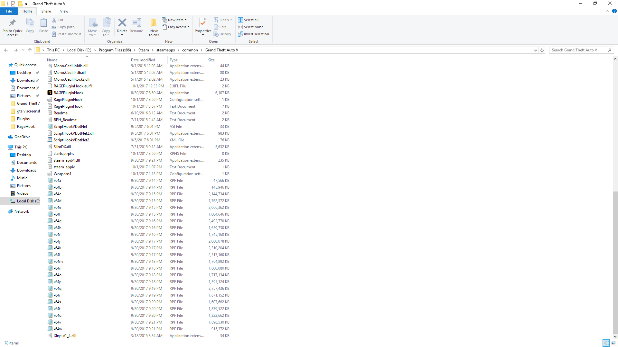
Task: Click the Help question mark icon
Action: [614, 11]
